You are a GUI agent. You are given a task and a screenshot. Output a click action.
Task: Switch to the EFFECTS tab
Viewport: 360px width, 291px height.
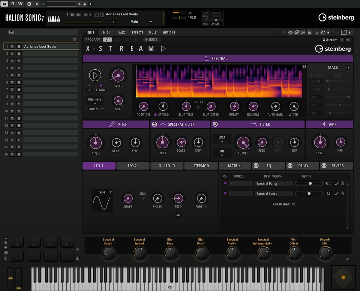point(138,32)
